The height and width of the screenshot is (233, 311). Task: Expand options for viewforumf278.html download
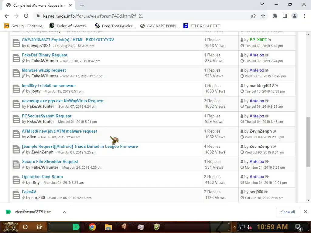point(65,212)
